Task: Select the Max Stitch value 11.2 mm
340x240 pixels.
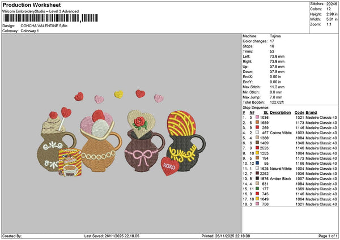Action: pos(277,87)
